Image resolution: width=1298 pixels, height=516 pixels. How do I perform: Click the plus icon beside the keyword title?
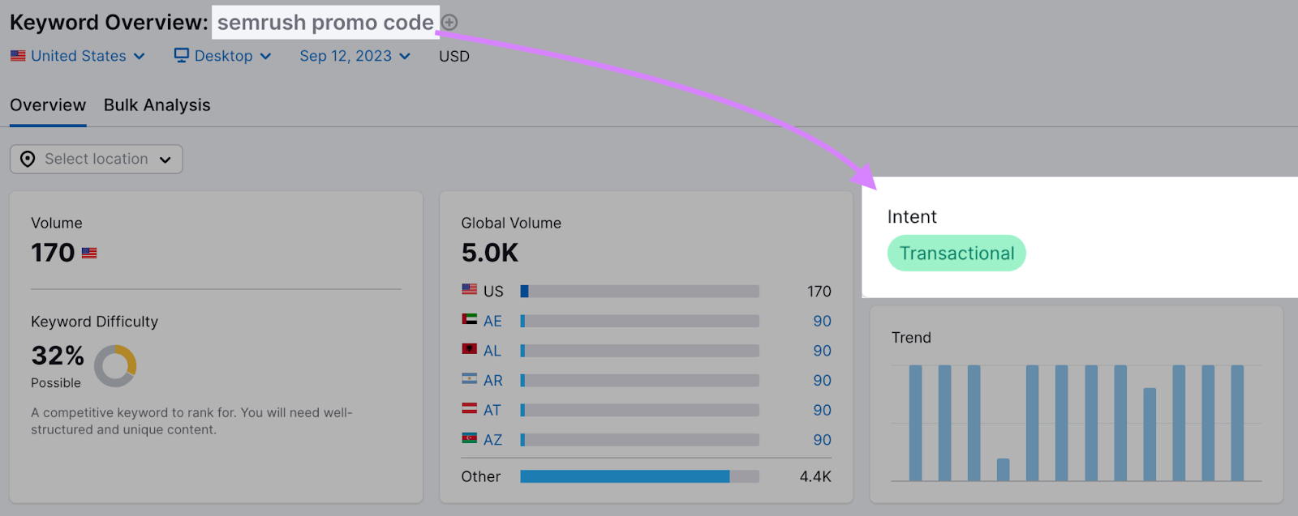click(449, 23)
